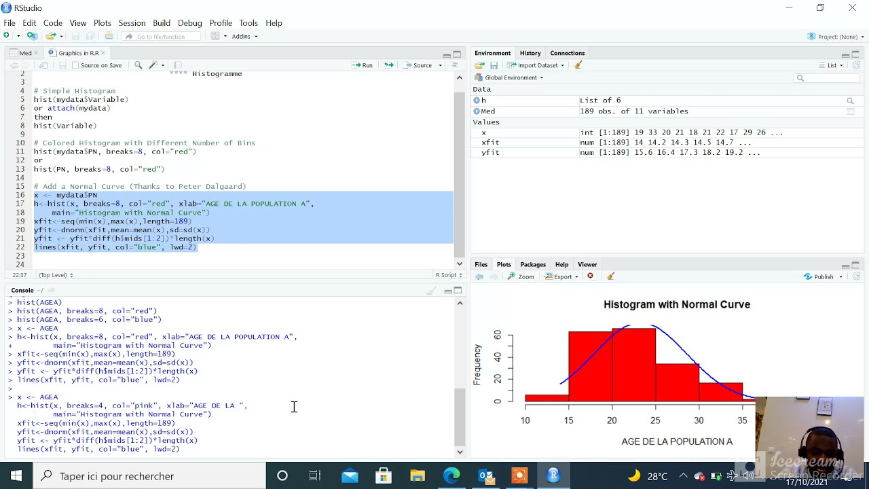This screenshot has height=489, width=869.
Task: Switch to the Files tab
Action: point(481,264)
